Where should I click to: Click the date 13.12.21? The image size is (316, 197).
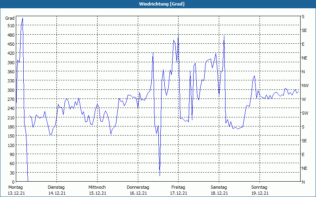coord(16,193)
